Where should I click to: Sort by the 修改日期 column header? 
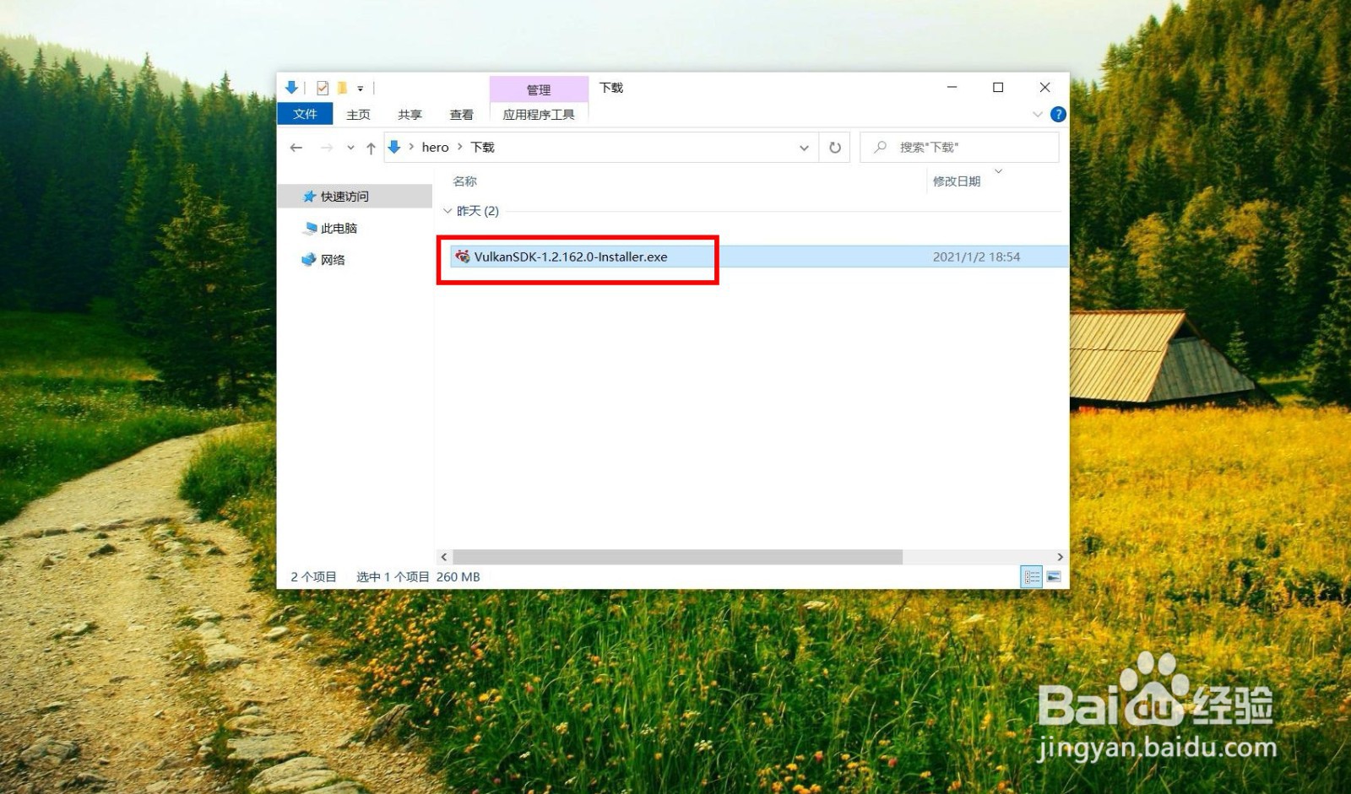tap(957, 181)
